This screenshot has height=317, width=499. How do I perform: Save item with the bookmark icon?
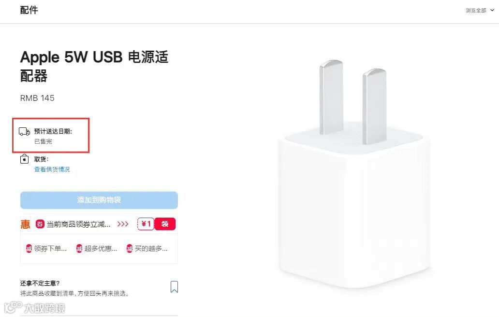pyautogui.click(x=174, y=287)
